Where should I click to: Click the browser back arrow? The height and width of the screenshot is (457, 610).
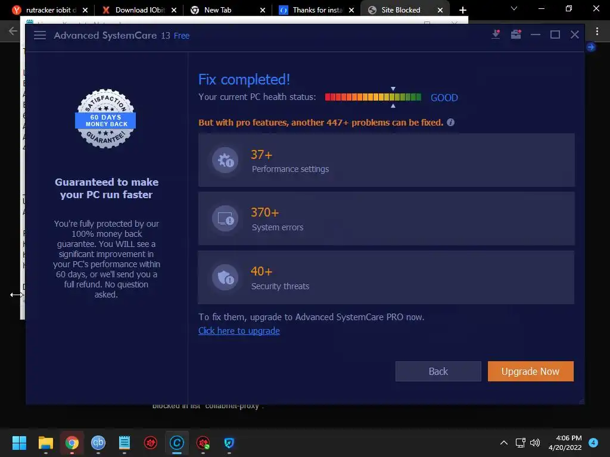13,31
